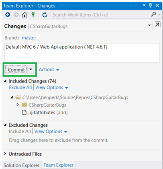The height and width of the screenshot is (169, 163).
Task: Switch to the Solution Explorer tab
Action: (22, 165)
